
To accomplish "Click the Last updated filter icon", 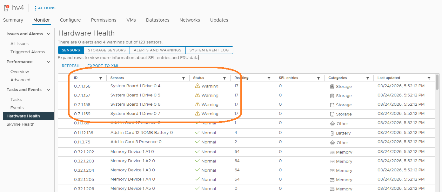I will coord(429,78).
